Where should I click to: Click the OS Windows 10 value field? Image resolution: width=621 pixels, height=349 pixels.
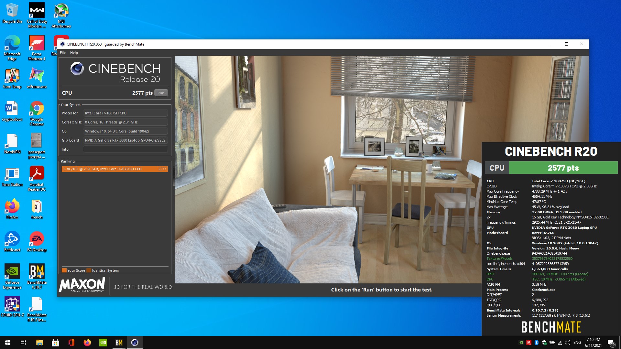tap(125, 131)
